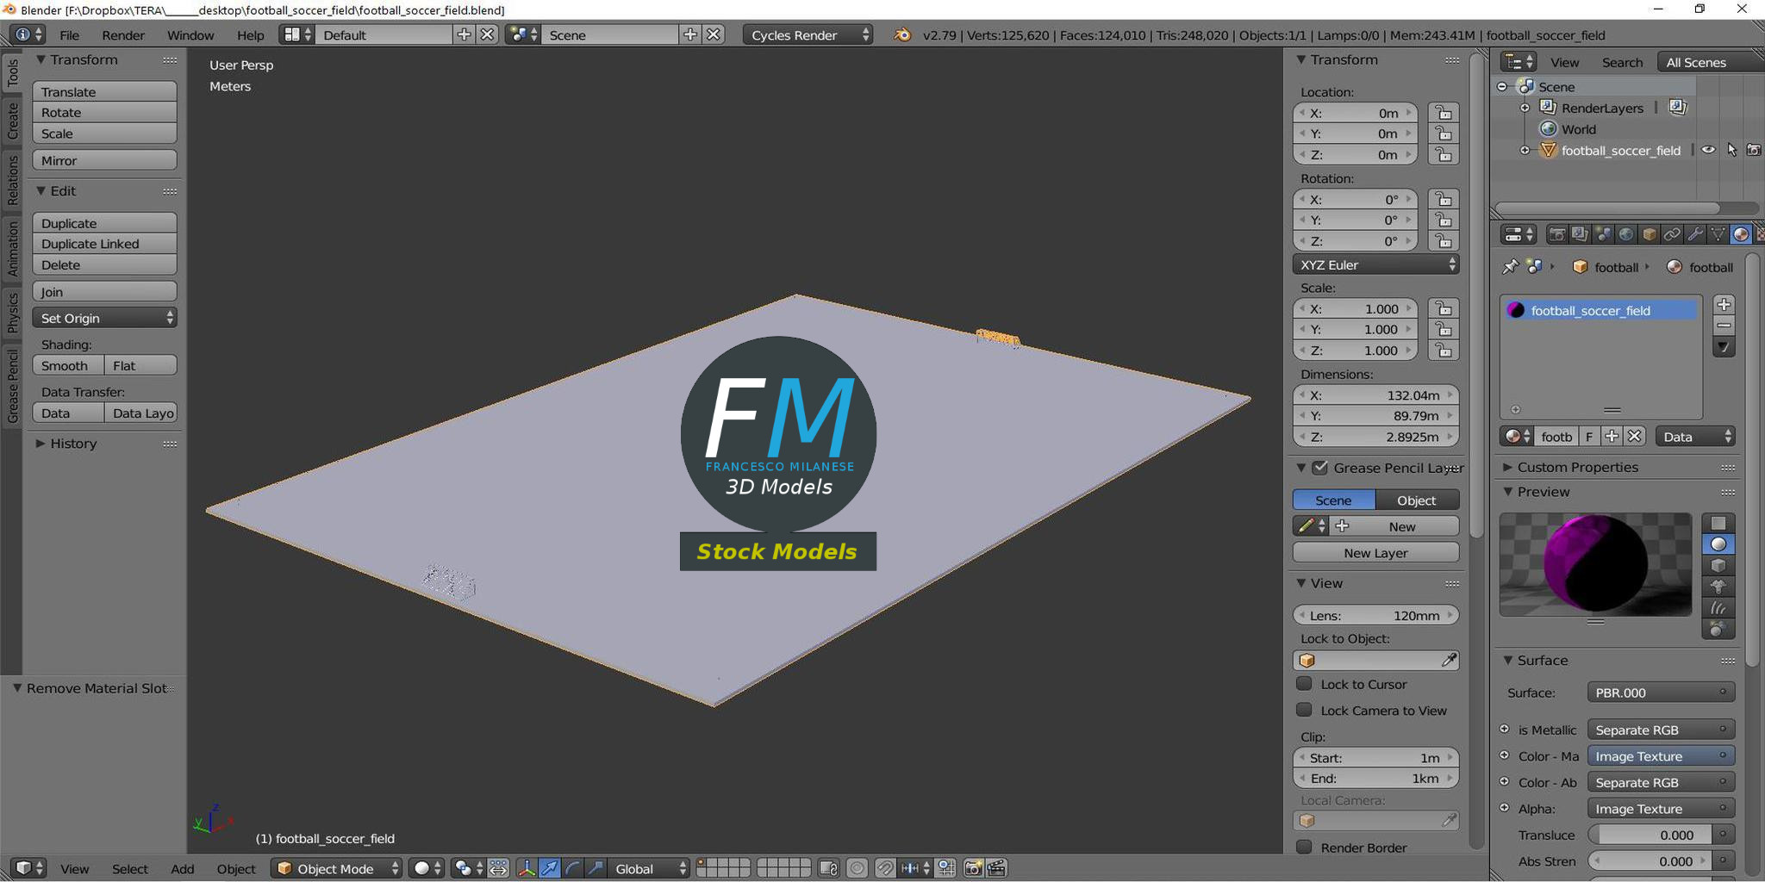Toggle the snap magnet icon
This screenshot has width=1765, height=882.
(885, 868)
